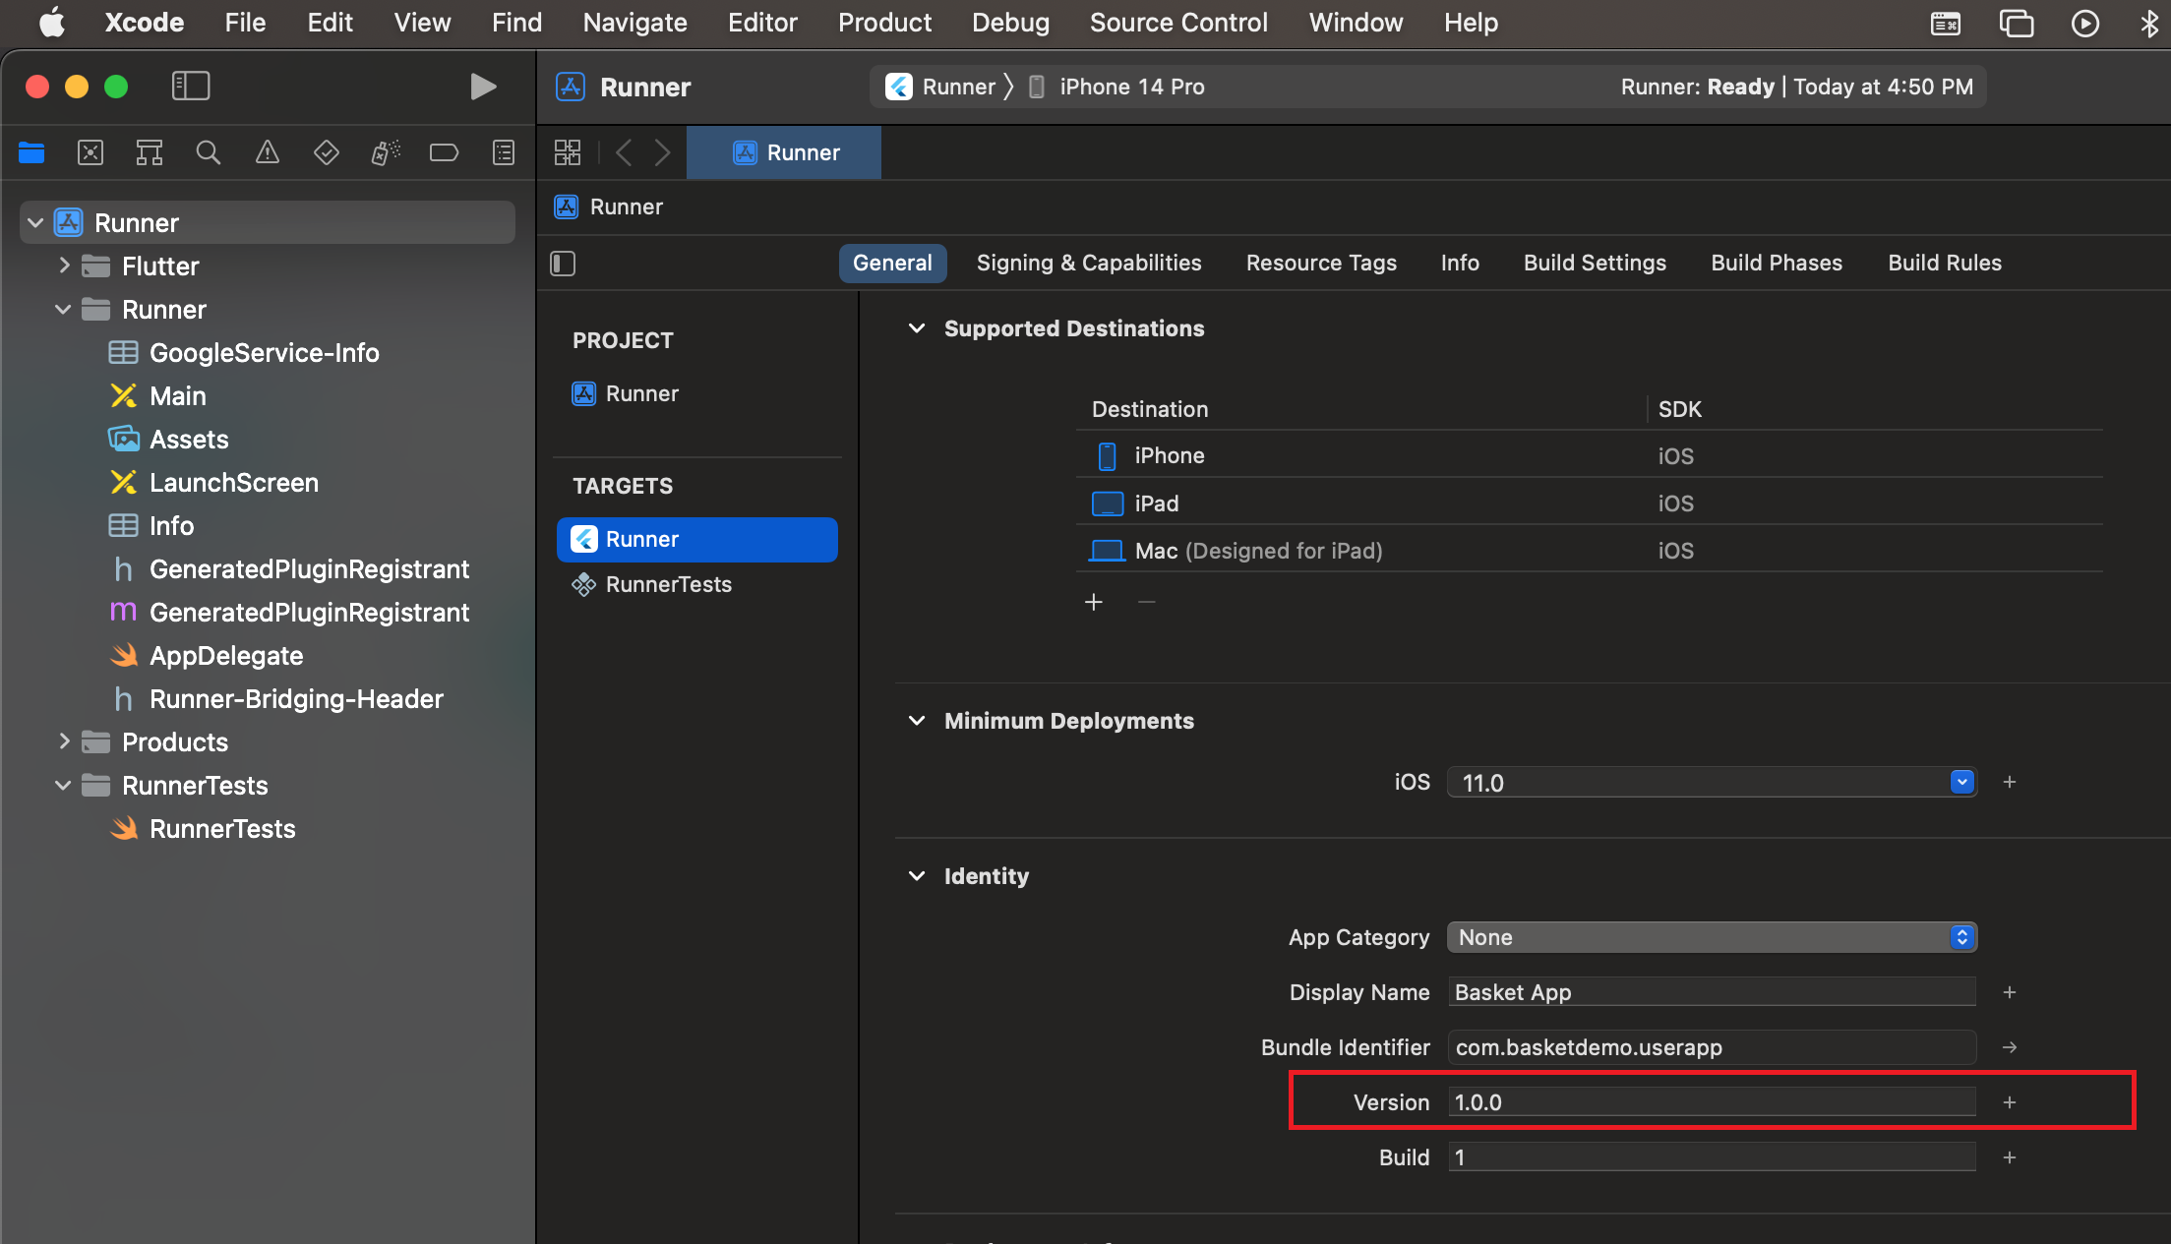Click the Bundle Identifier field
Viewport: 2171px width, 1244px height.
pos(1712,1047)
